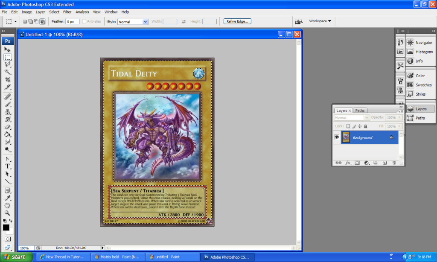This screenshot has height=262, width=437.
Task: Select the Horizontal Type tool
Action: [x=8, y=166]
